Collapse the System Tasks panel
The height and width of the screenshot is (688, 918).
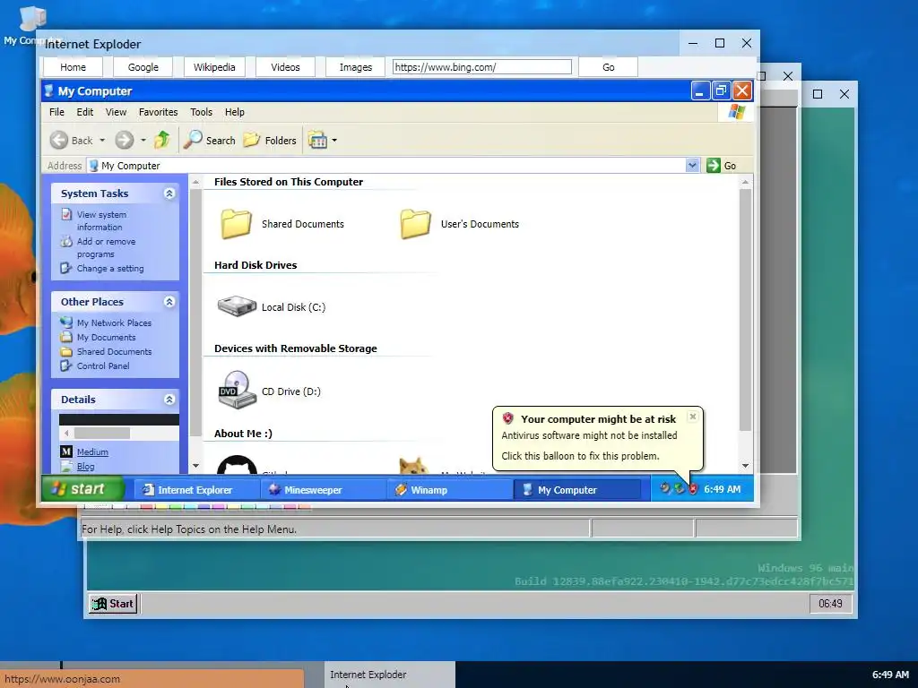[169, 193]
